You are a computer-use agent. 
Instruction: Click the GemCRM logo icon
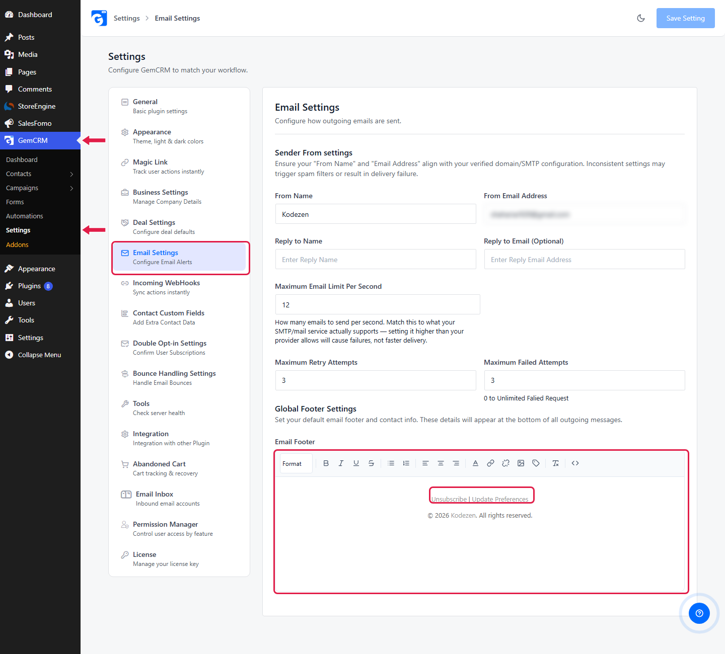click(99, 18)
